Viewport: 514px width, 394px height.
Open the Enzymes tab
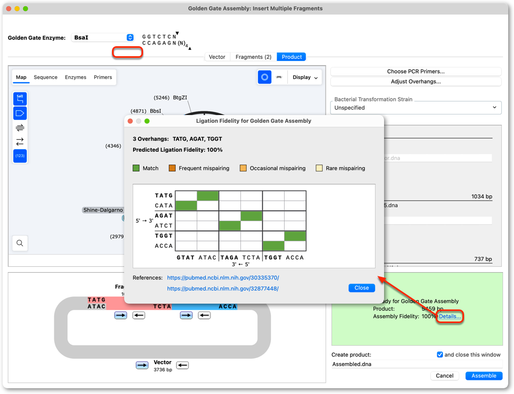point(75,77)
